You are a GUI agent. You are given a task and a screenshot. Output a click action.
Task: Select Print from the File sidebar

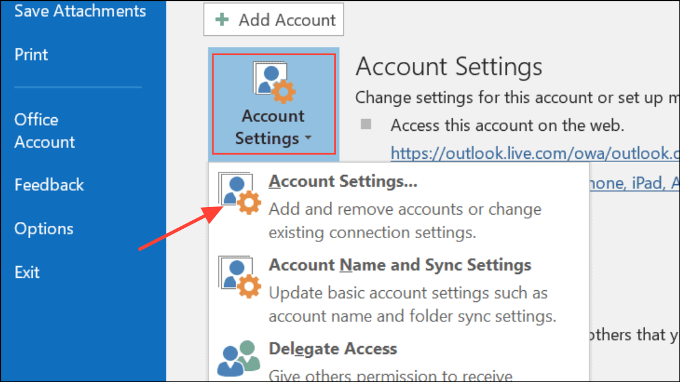click(x=31, y=53)
